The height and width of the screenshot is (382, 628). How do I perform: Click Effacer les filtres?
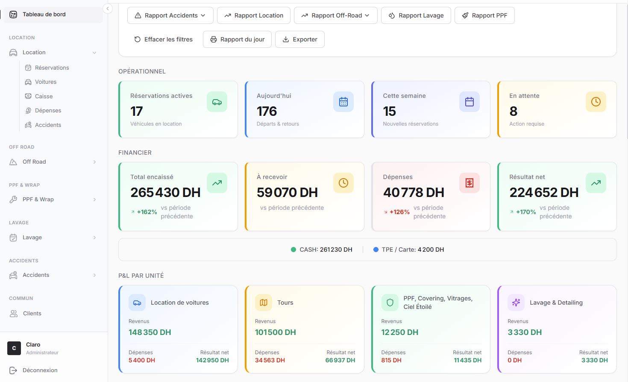coord(163,39)
